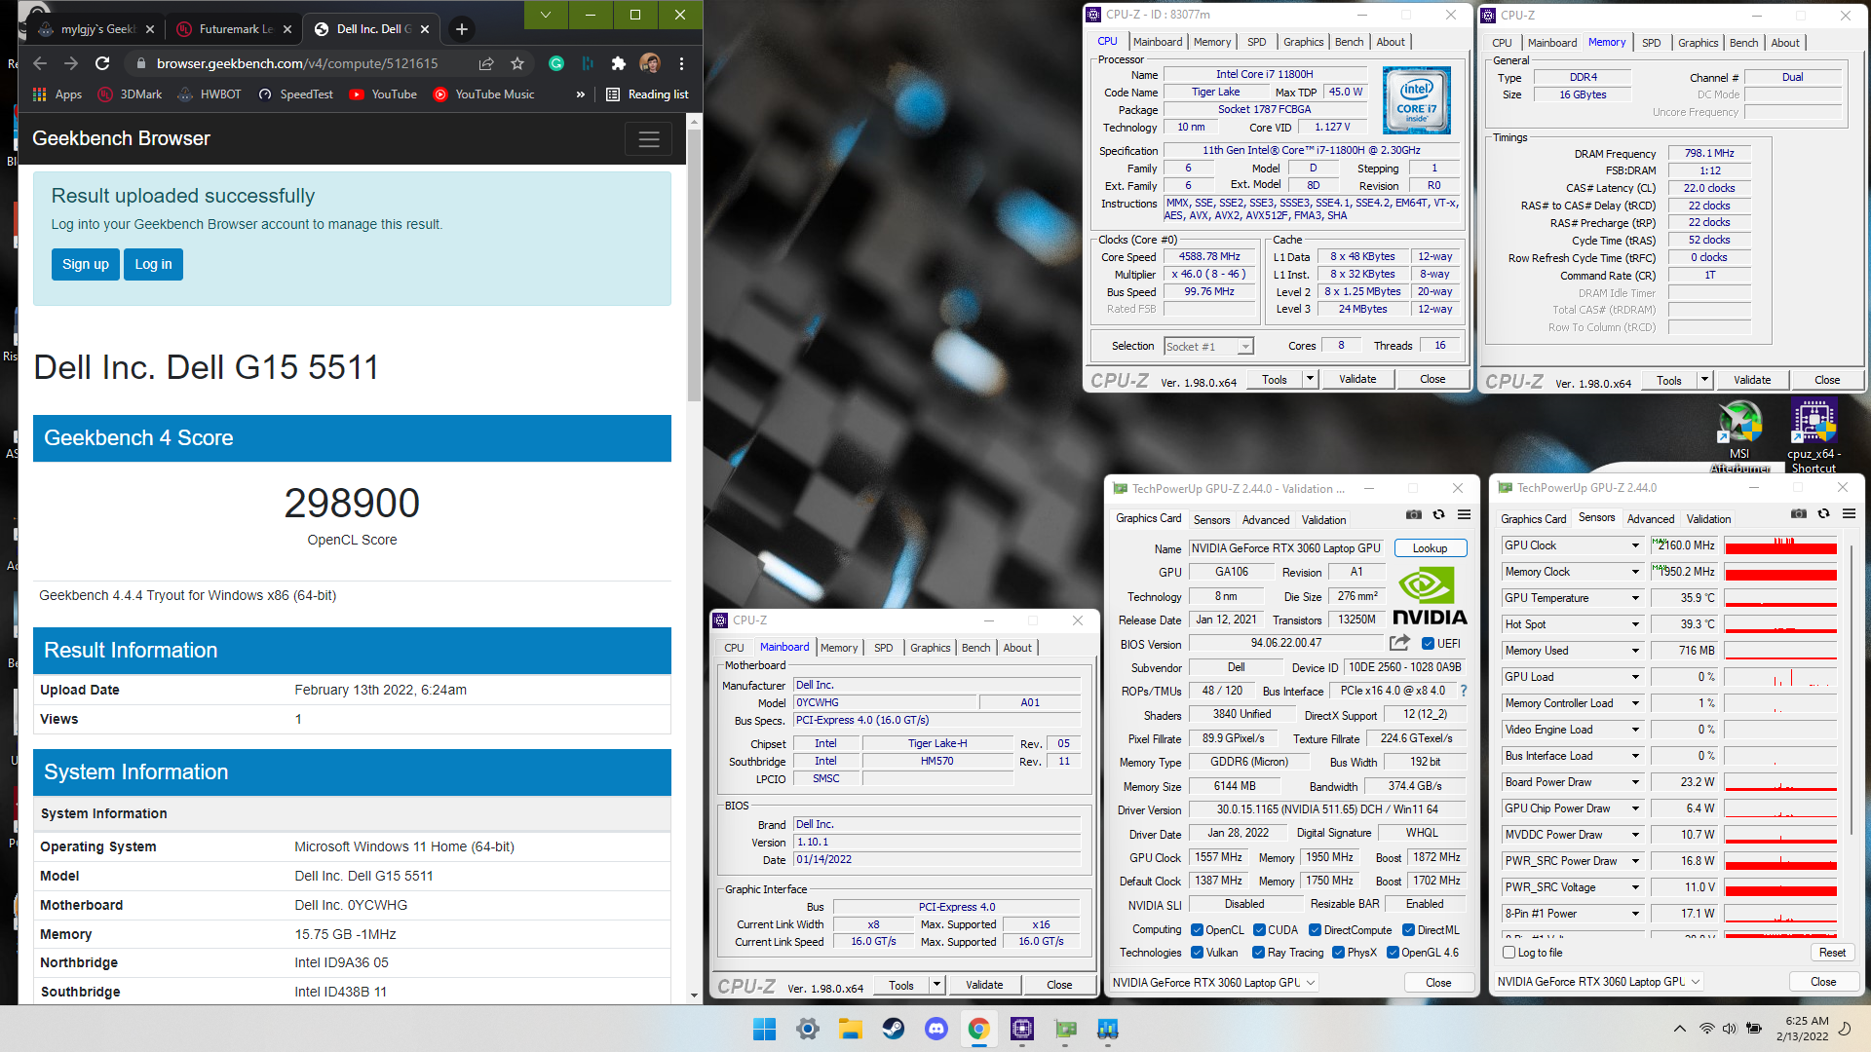Screen dimensions: 1871x1052
Task: Click the Bus Interface question mark in GPU-Z
Action: point(1463,691)
